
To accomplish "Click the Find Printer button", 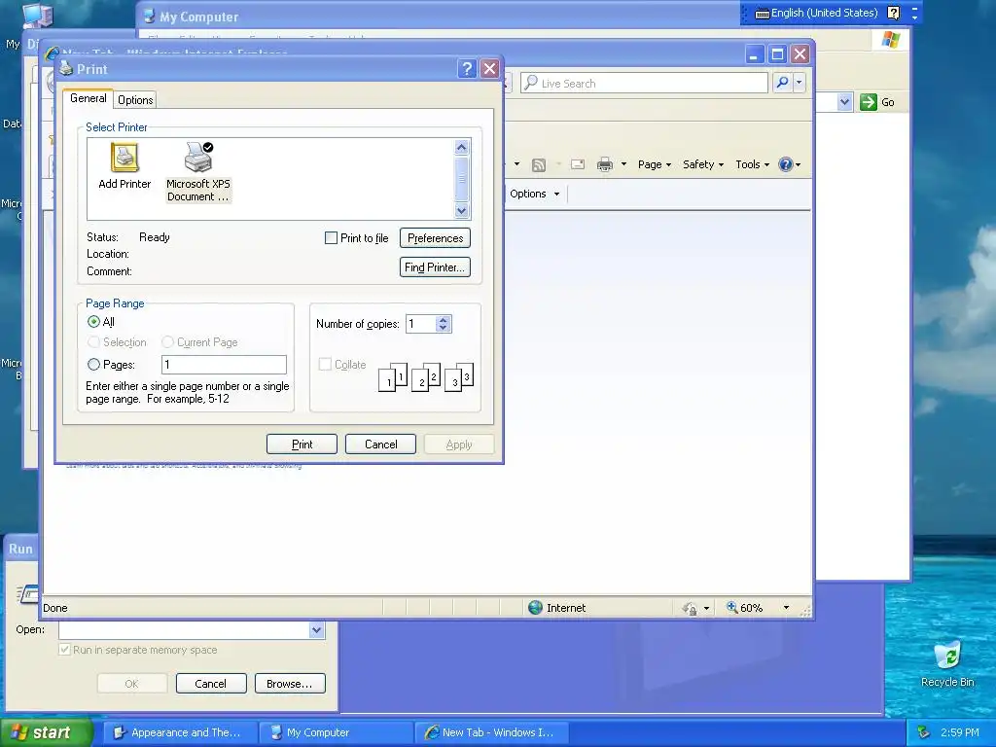I will 435,267.
